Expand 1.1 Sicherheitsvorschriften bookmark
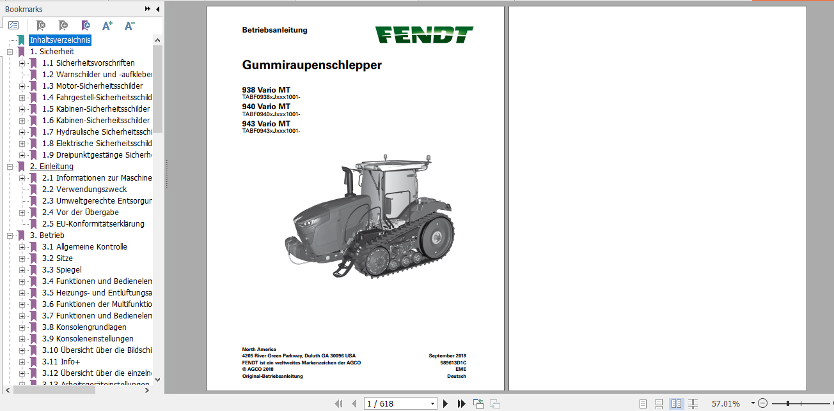834x411 pixels. (22, 63)
